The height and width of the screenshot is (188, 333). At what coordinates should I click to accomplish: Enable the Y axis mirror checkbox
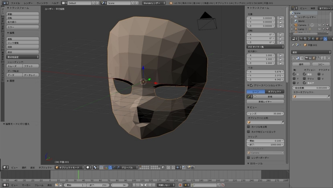pyautogui.click(x=294, y=78)
